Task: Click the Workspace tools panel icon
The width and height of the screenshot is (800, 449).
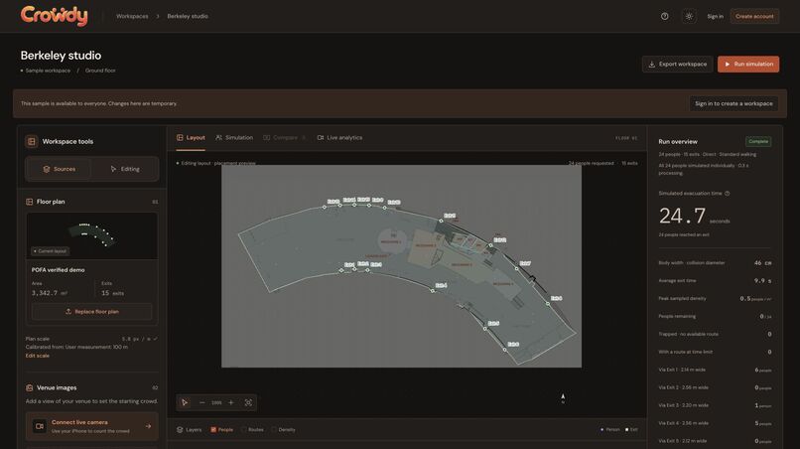Action: pyautogui.click(x=32, y=141)
